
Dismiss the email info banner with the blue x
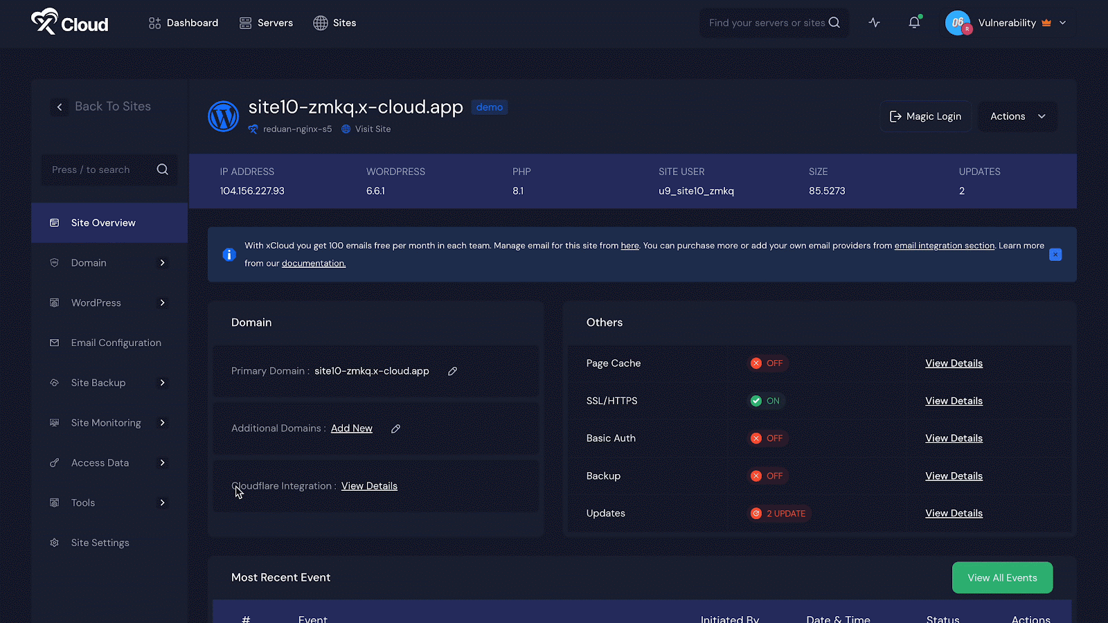[1055, 255]
